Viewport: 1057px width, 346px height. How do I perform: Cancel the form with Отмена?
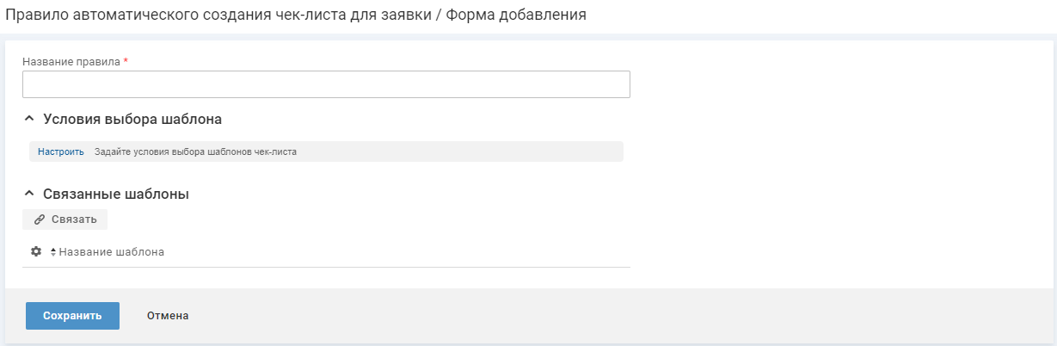coord(168,316)
